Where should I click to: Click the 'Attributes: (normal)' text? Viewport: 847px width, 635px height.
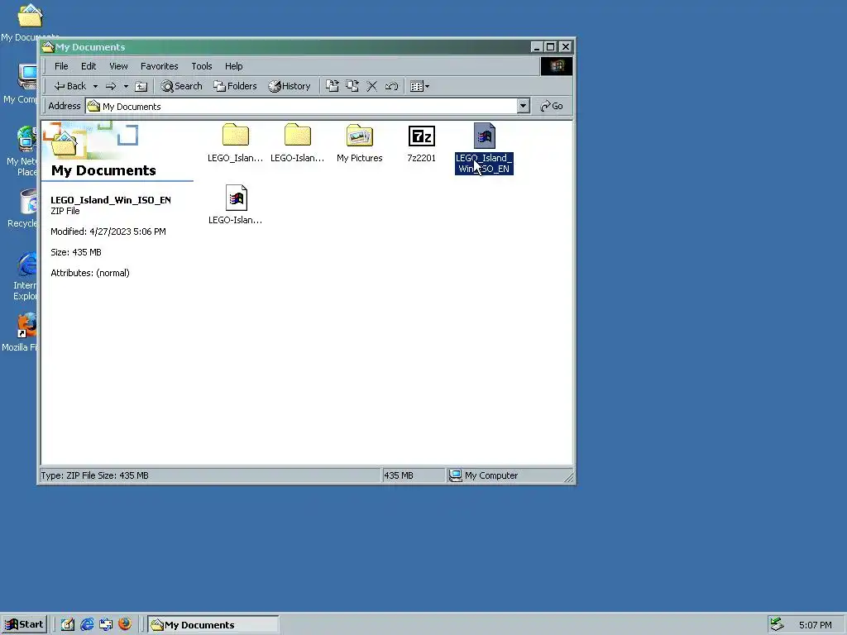point(89,273)
